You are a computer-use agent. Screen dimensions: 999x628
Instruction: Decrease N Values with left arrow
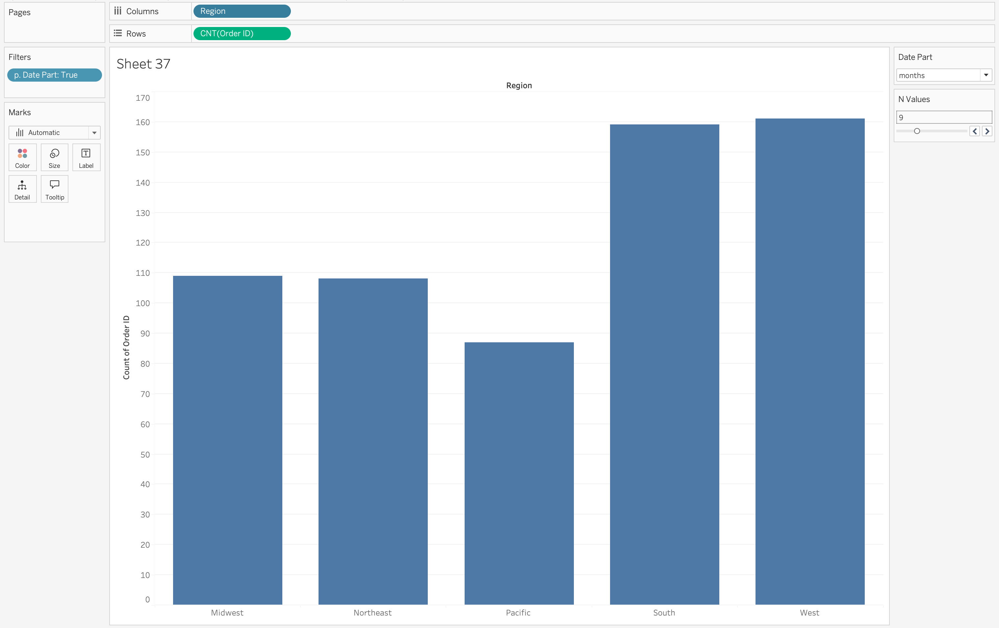pos(975,131)
